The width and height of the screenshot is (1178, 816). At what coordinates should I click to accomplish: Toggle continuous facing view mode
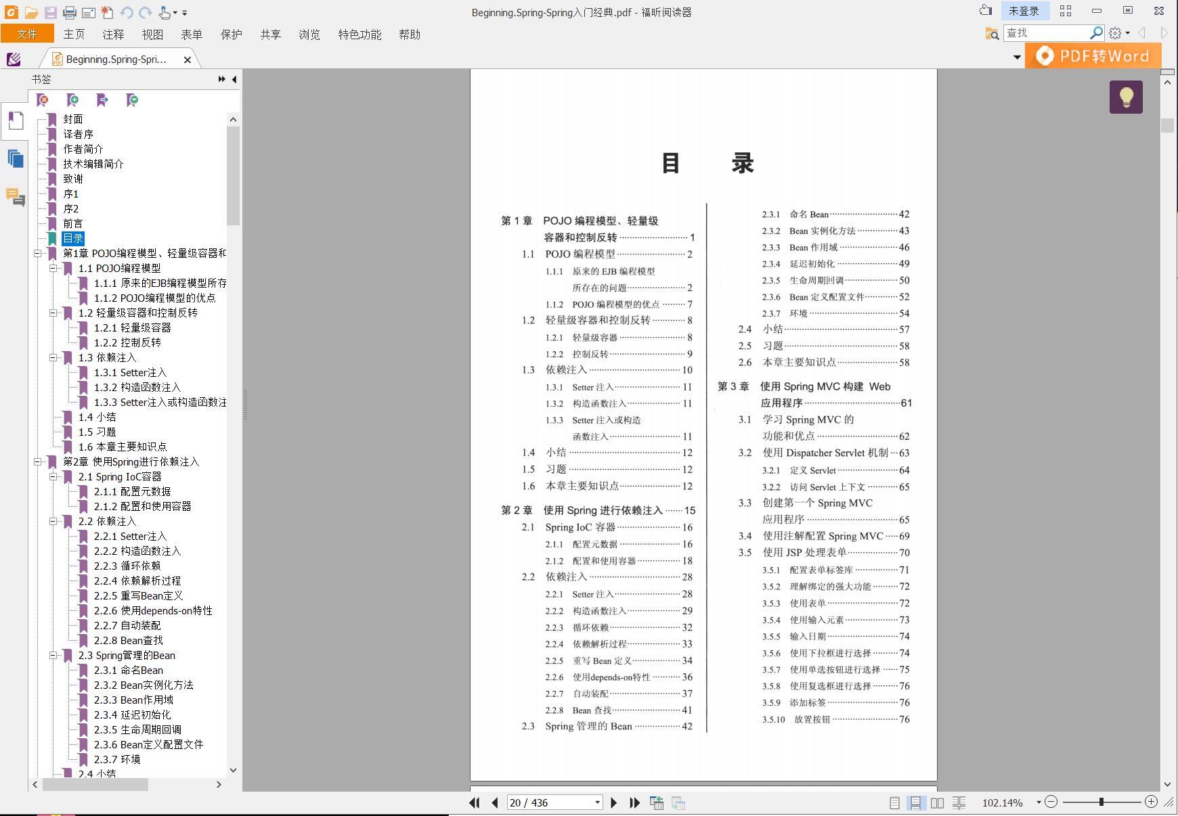coord(959,802)
